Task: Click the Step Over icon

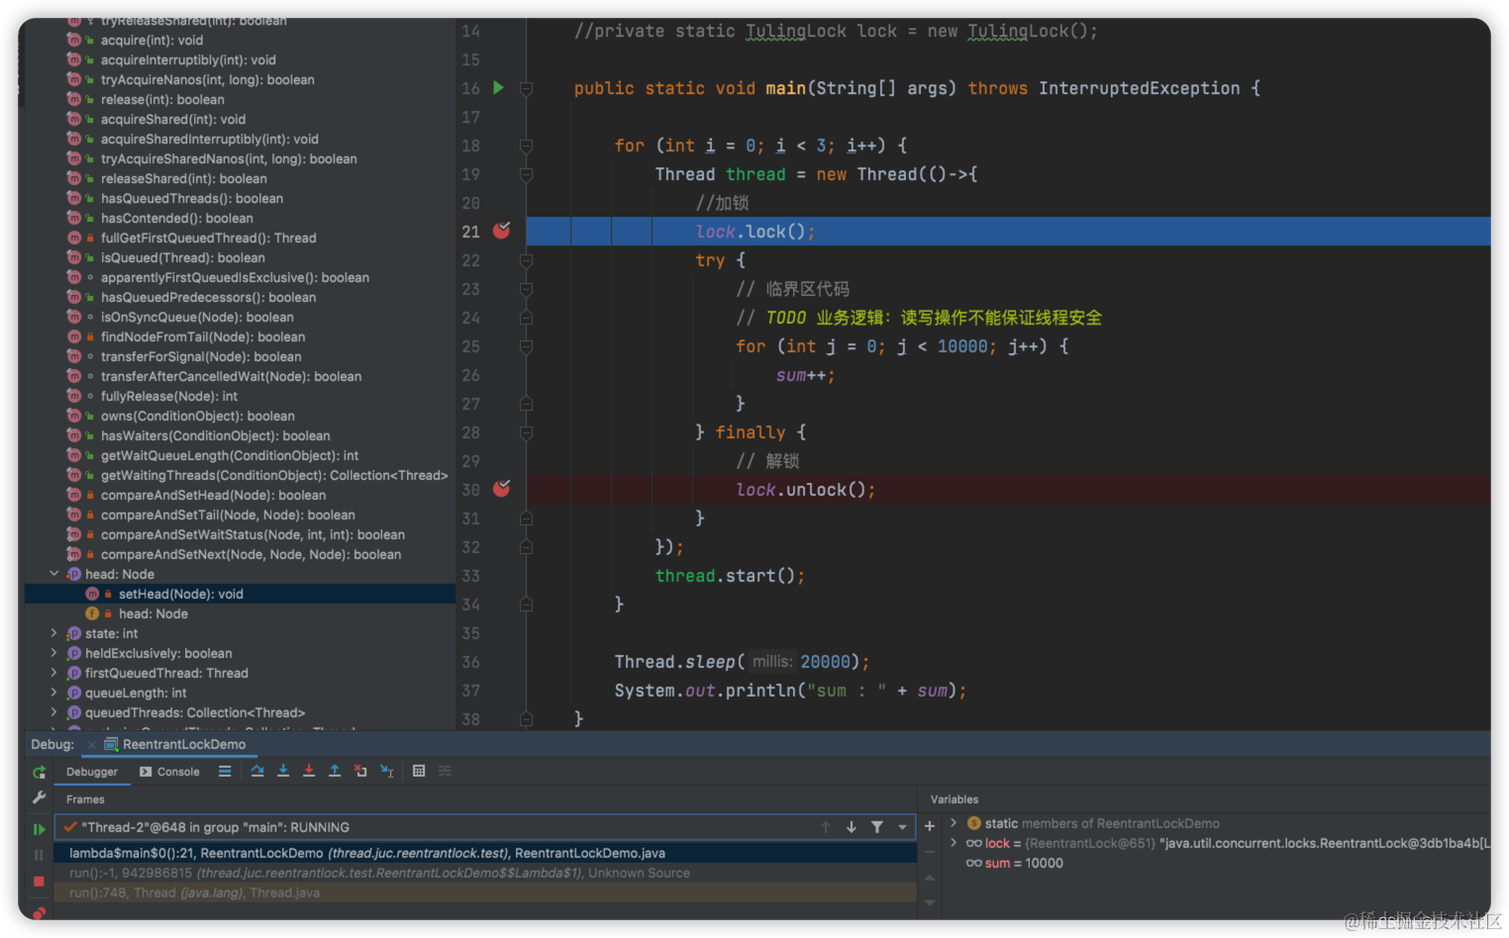Action: point(257,771)
